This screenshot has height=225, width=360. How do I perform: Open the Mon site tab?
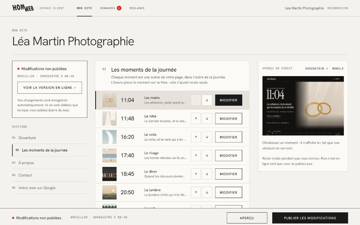pyautogui.click(x=84, y=8)
